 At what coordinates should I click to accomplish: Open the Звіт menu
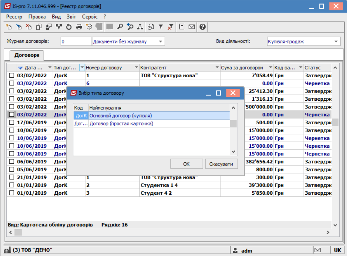(71, 17)
